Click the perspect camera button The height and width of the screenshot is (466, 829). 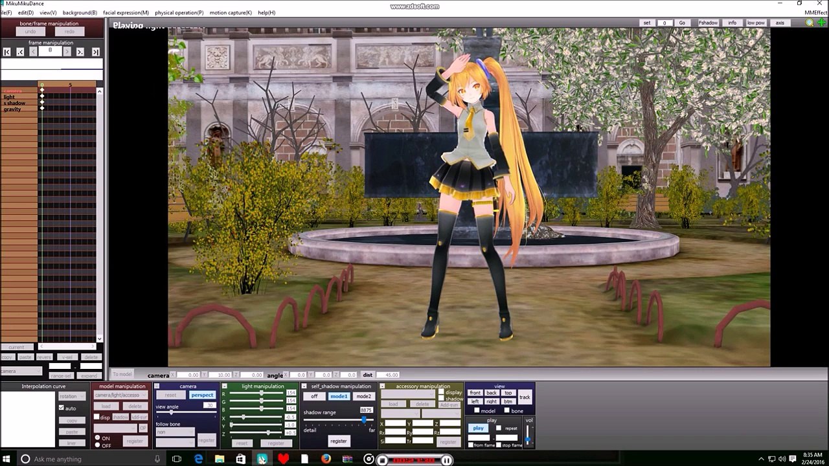202,395
